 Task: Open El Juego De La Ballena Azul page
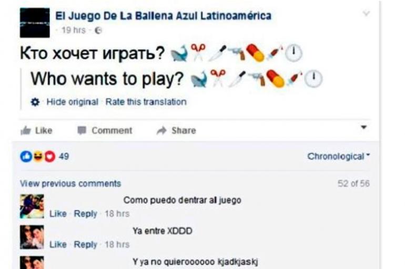163,16
